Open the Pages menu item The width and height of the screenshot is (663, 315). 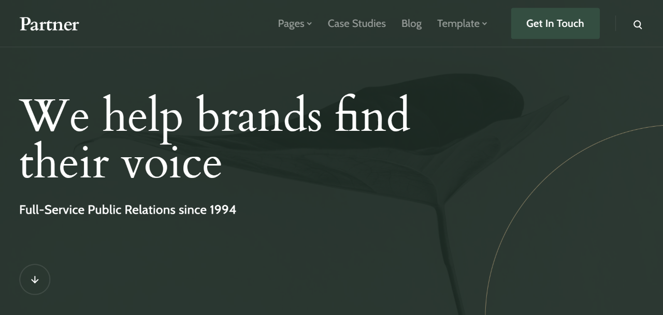[x=291, y=24]
